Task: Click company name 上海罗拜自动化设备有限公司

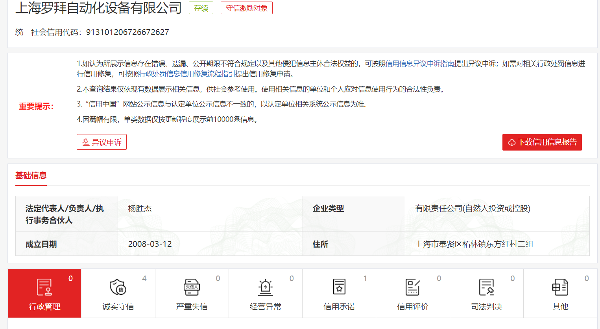Action: (x=98, y=8)
